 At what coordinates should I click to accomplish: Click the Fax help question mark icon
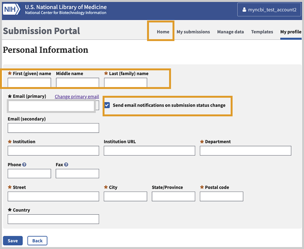click(66, 165)
